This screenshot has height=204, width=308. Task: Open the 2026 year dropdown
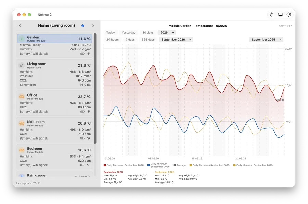[167, 33]
